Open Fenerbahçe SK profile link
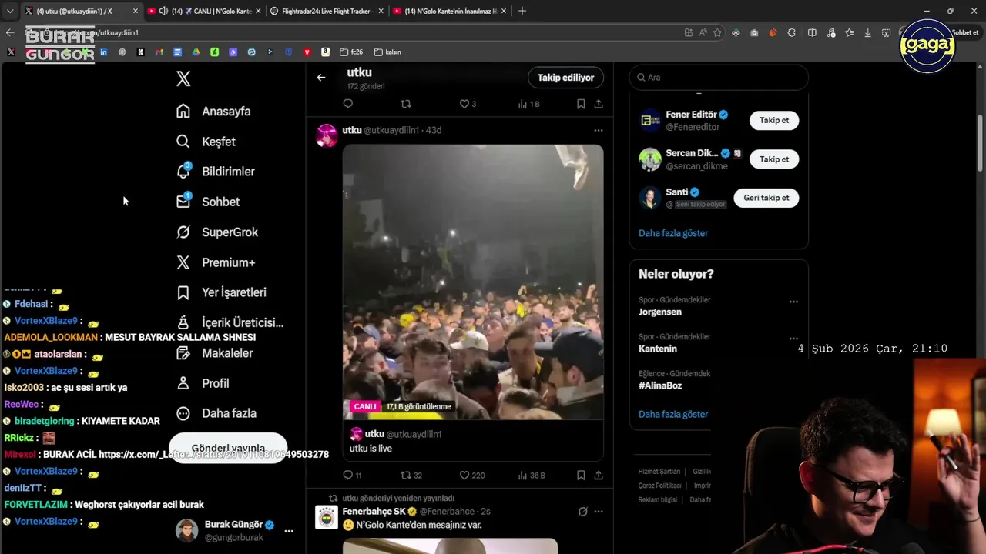Viewport: 986px width, 554px height. tap(374, 512)
